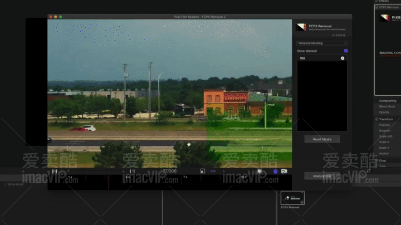Click the 77/306 frame counter
This screenshot has height=225, width=401.
point(169,171)
